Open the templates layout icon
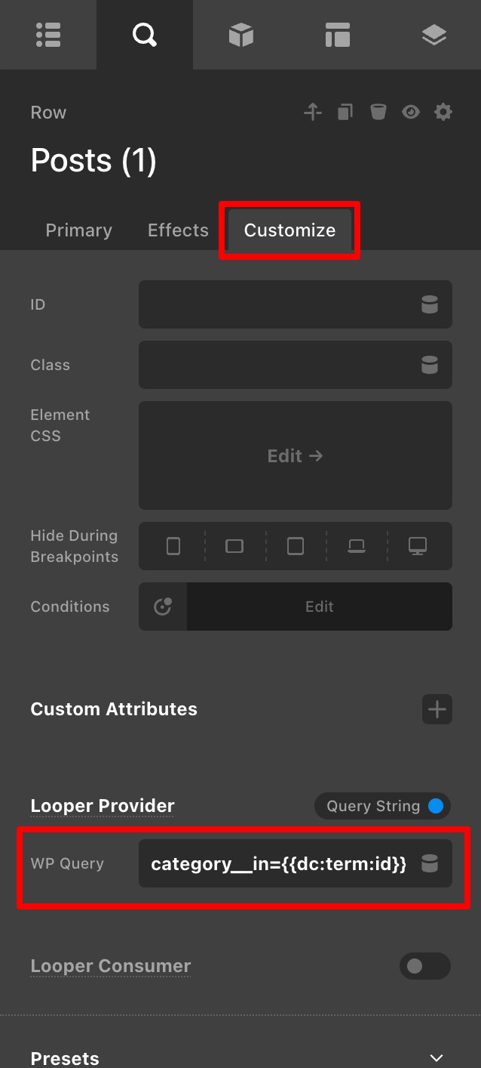This screenshot has height=1068, width=481. (x=337, y=35)
